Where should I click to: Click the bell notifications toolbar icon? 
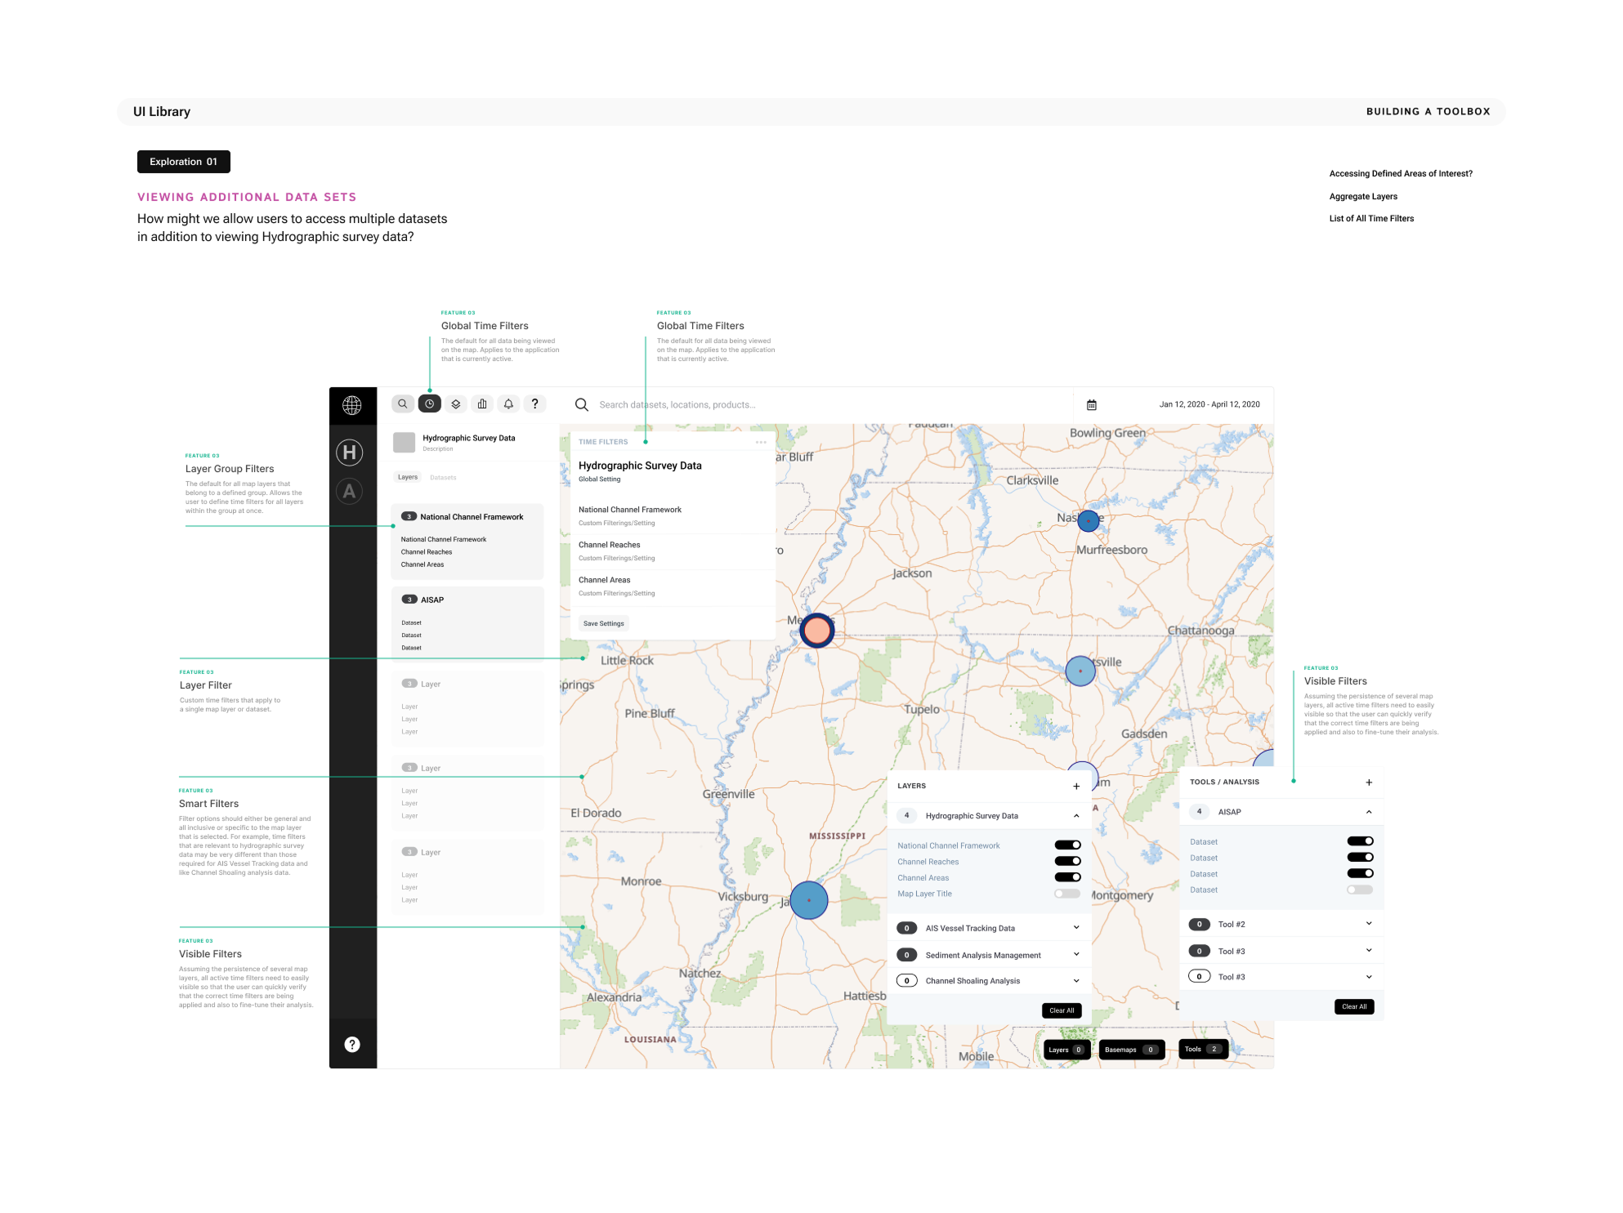pyautogui.click(x=508, y=404)
